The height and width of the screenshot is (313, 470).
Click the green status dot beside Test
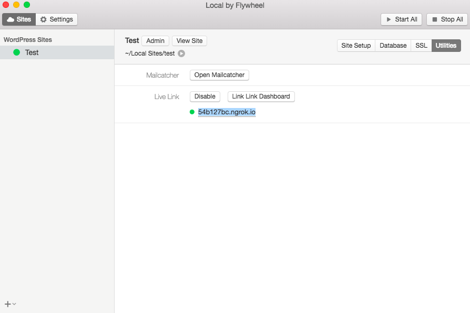[17, 52]
